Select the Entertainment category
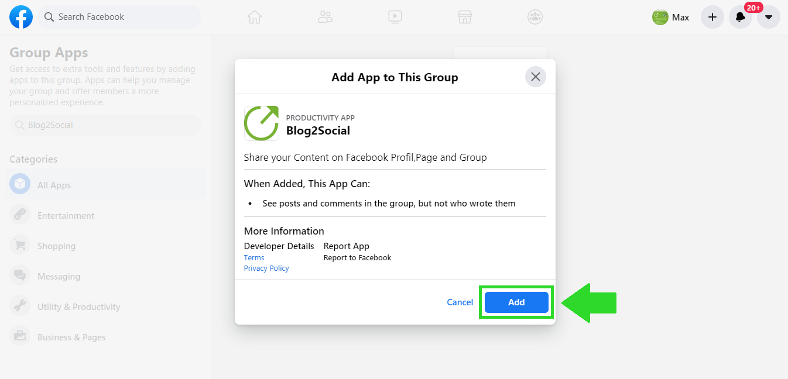 [66, 216]
